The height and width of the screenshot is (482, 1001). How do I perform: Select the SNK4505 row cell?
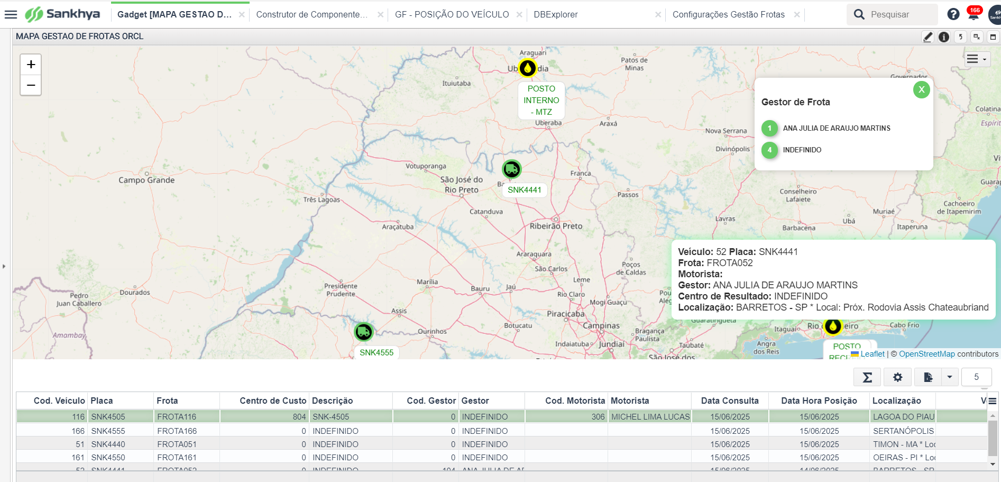click(x=121, y=417)
